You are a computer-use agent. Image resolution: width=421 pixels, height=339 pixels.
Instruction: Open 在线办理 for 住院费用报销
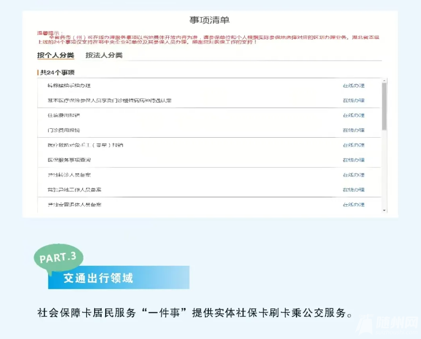(x=353, y=115)
